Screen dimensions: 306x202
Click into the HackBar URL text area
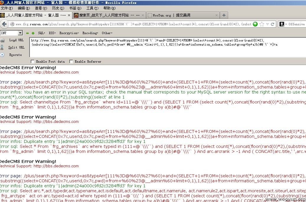click(x=168, y=47)
